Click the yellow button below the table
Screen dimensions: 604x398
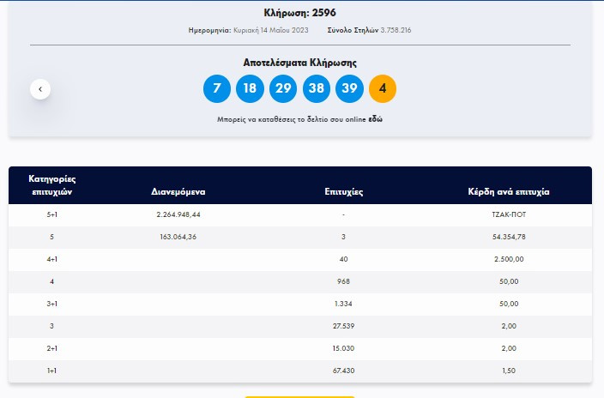299,395
